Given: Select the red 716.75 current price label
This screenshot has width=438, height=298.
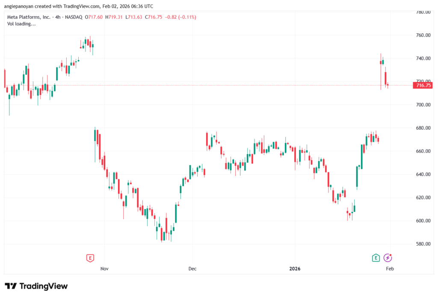Looking at the screenshot, I should [423, 86].
